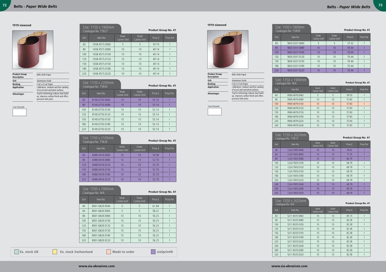Click the price 76.62 for grit 40
The width and height of the screenshot is (386, 272).
349,150
